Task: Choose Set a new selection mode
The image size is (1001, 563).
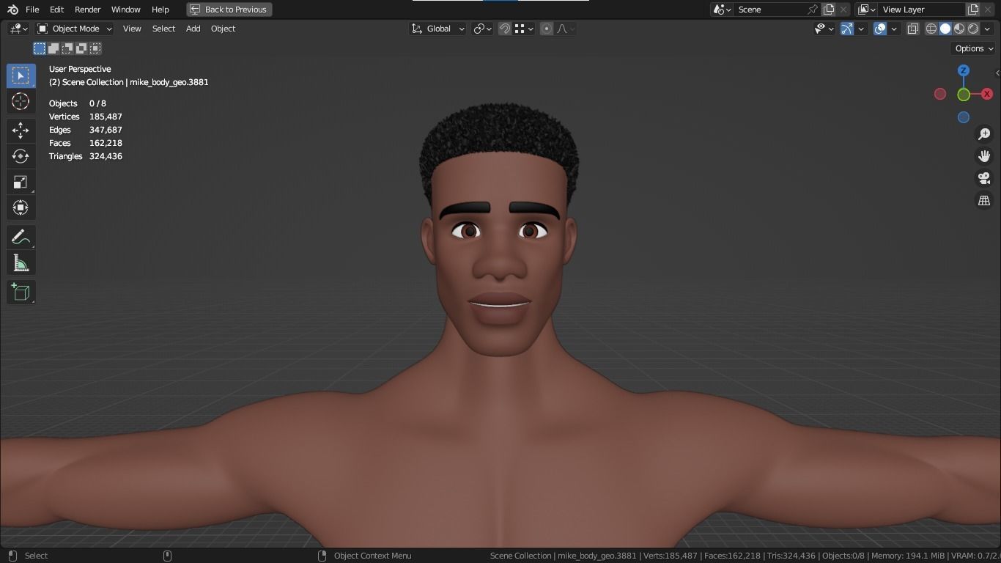Action: click(40, 48)
